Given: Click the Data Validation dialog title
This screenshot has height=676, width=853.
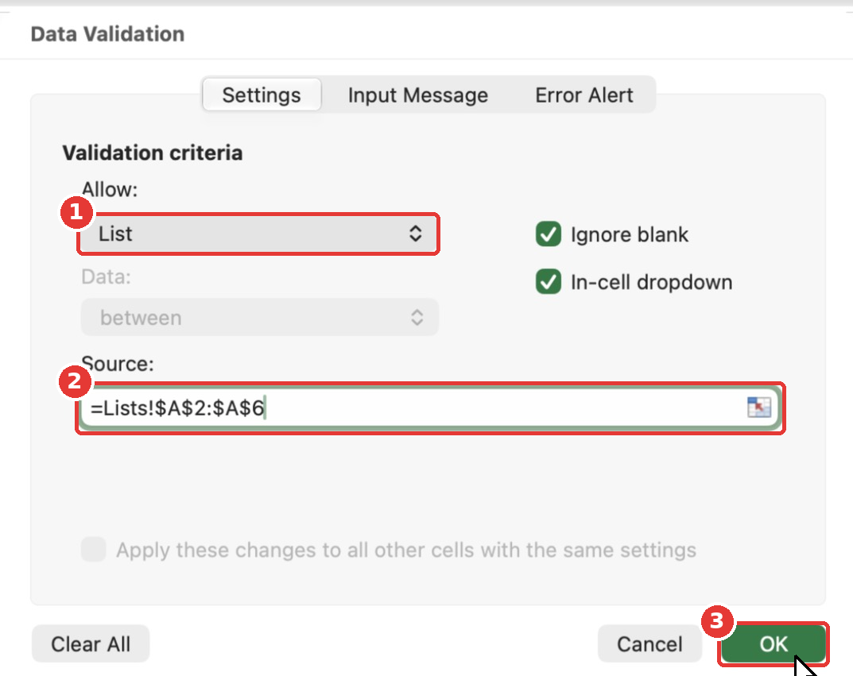Looking at the screenshot, I should tap(107, 34).
